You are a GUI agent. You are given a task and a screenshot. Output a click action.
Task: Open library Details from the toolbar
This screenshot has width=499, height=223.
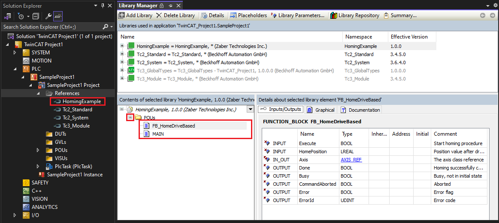pyautogui.click(x=212, y=15)
